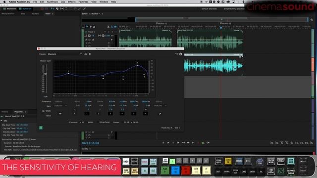Click the OUT key in bottom toolbar
Image resolution: width=317 pixels, height=178 pixels.
tap(153, 171)
